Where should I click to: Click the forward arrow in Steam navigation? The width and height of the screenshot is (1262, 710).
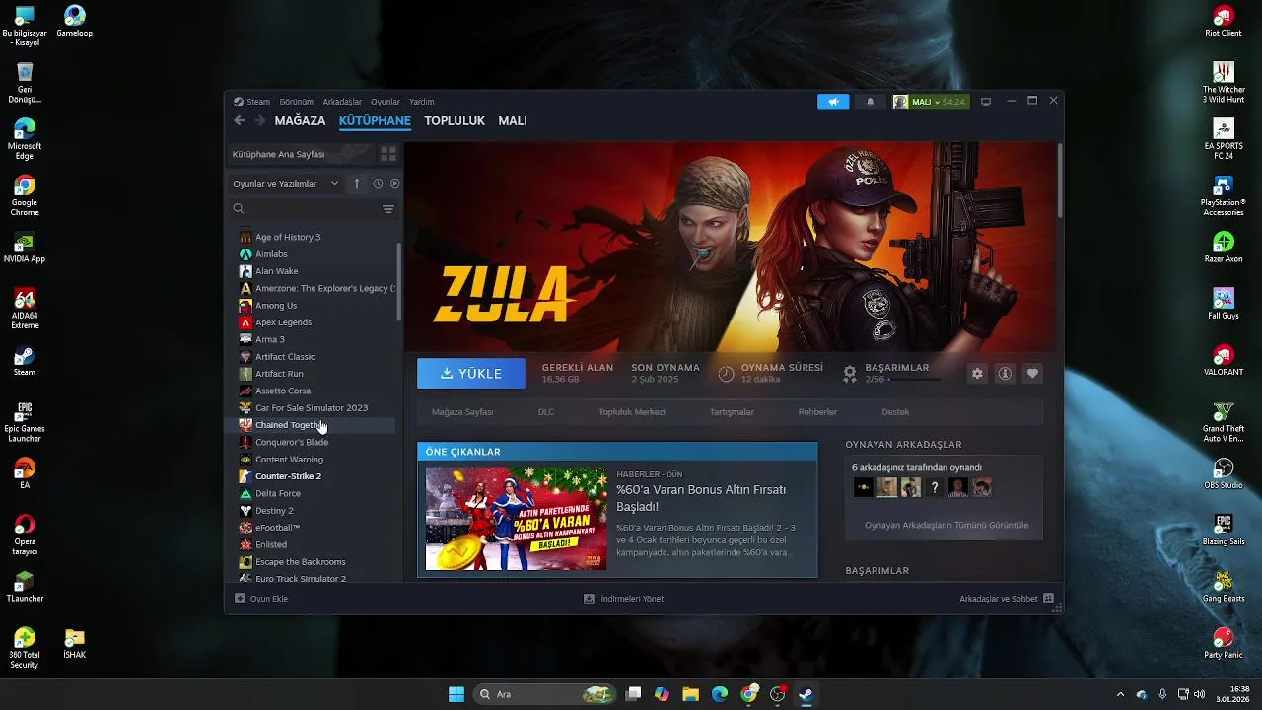pos(260,120)
